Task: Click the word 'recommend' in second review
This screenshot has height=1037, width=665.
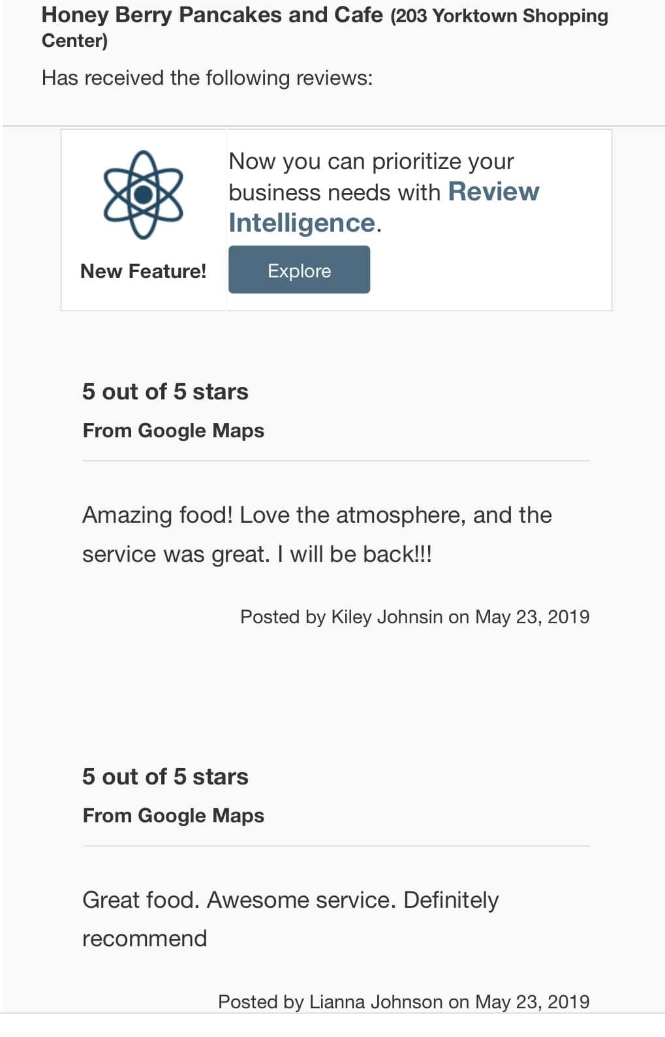Action: [145, 938]
